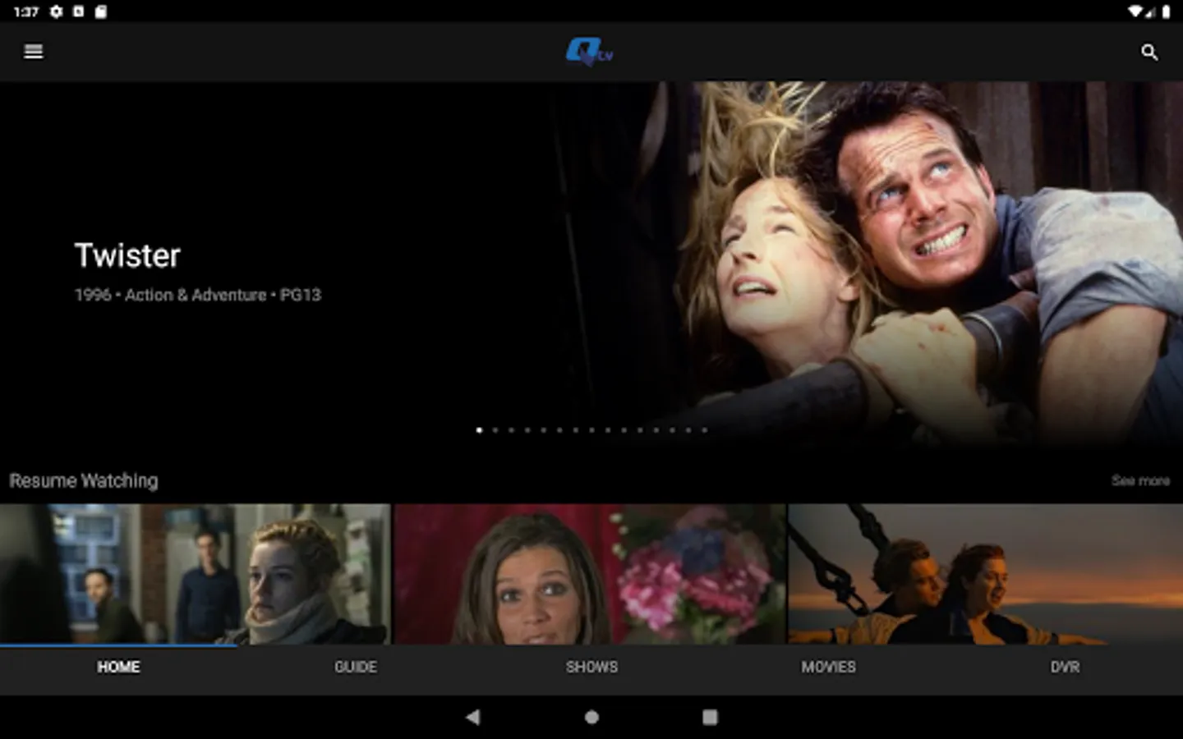Select the second carousel page dot

coord(495,429)
